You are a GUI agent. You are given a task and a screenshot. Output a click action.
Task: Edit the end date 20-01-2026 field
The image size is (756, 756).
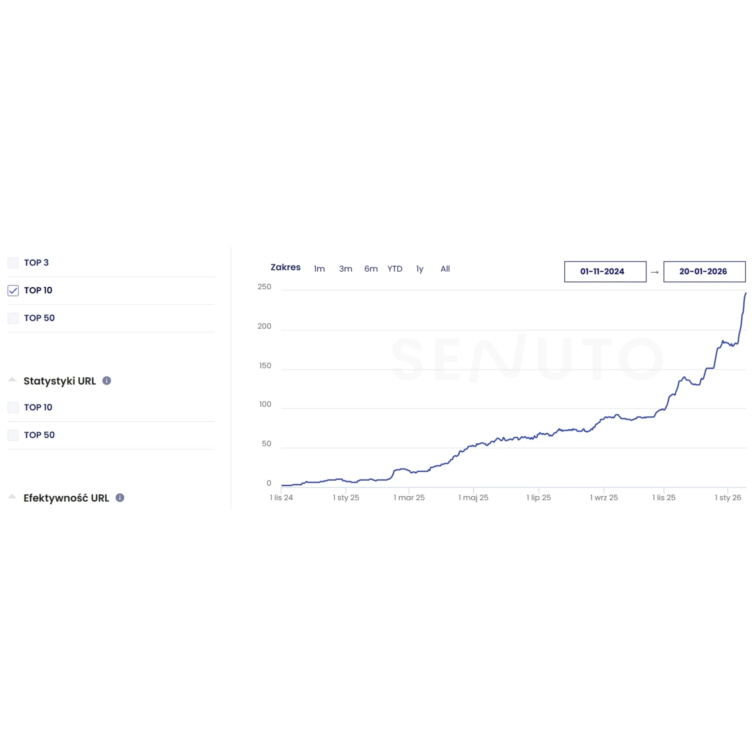click(x=704, y=272)
